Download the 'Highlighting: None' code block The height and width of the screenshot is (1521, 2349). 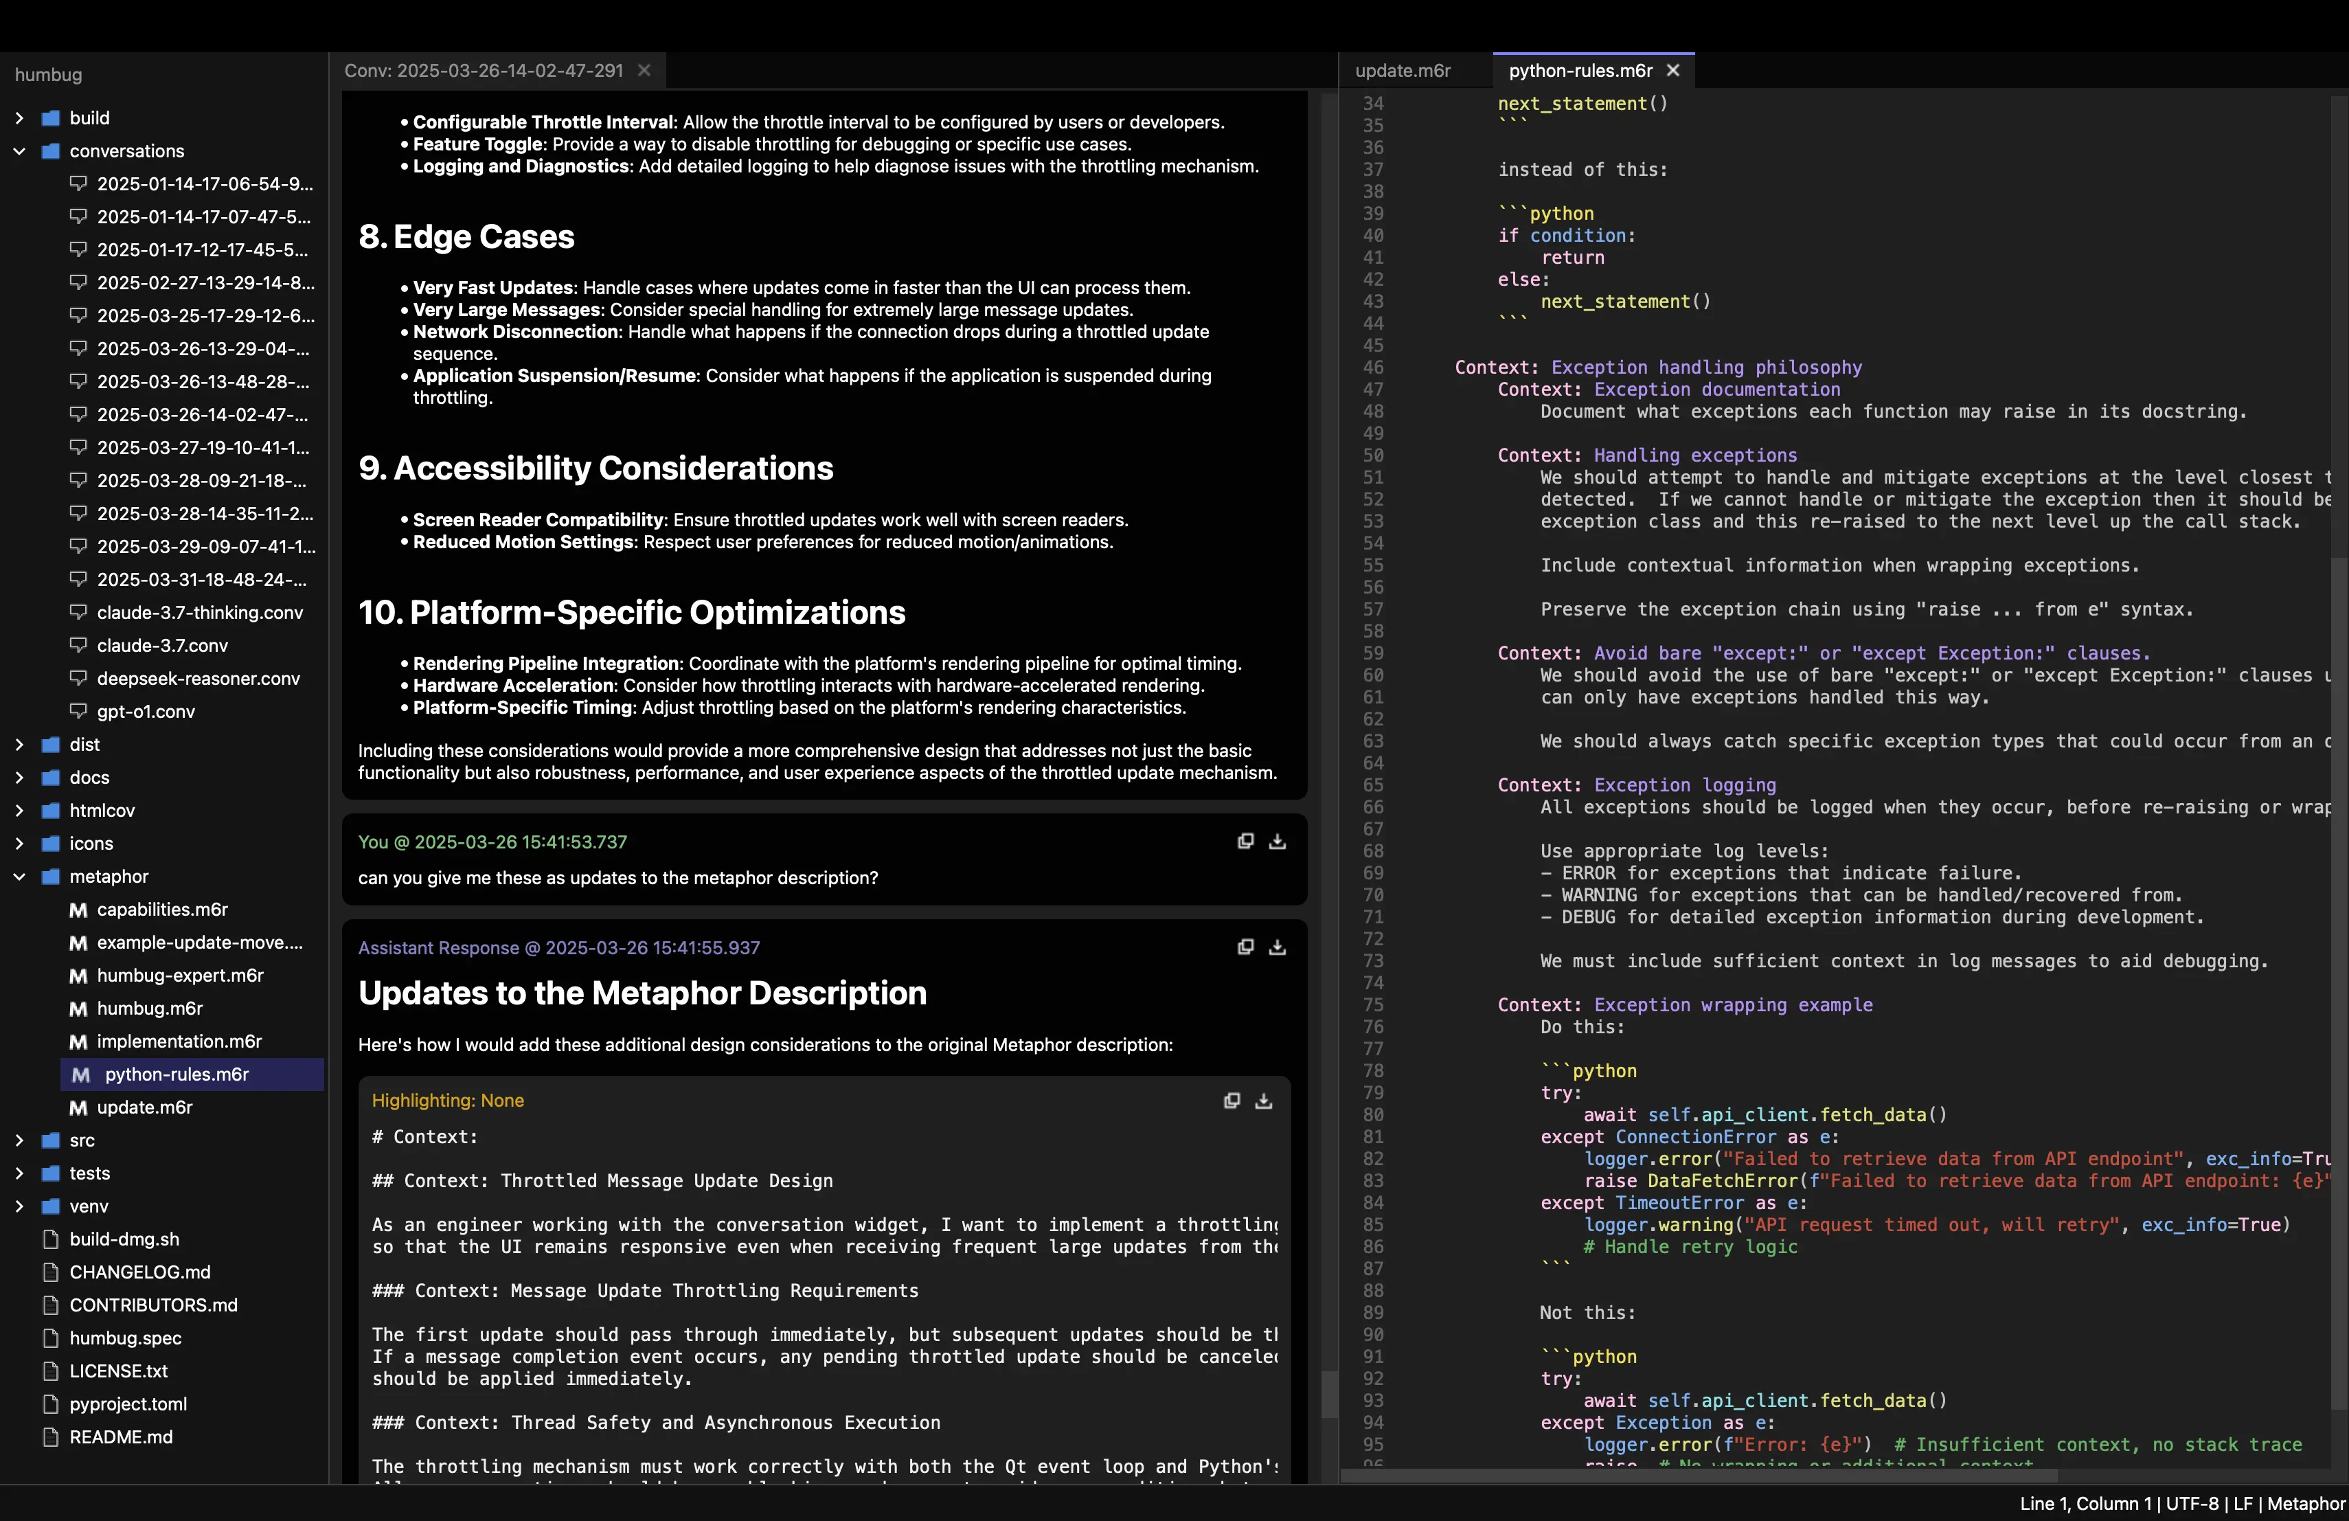[1263, 1100]
